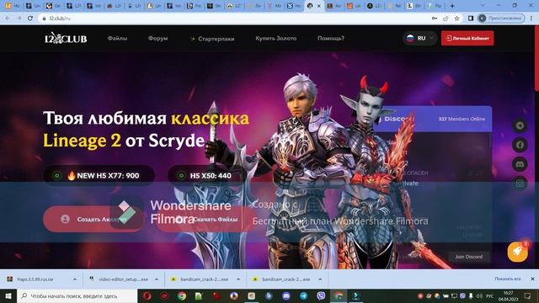
Task: Expand options for video-editor_setup download
Action: (x=157, y=279)
